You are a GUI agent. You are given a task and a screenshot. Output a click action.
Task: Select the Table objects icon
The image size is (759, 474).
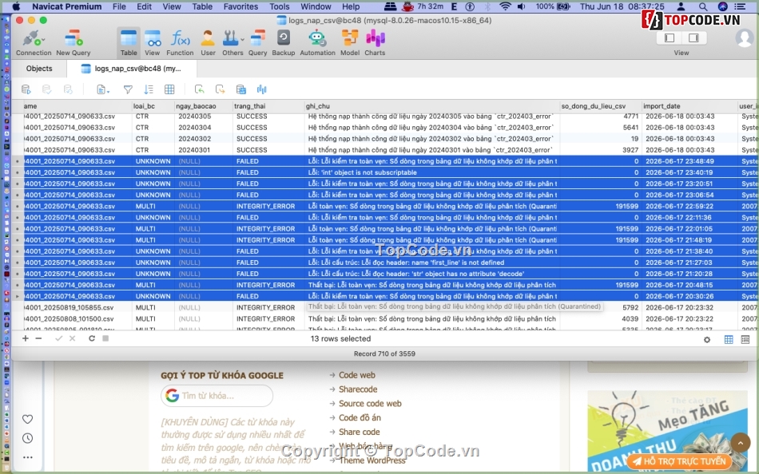click(x=129, y=42)
